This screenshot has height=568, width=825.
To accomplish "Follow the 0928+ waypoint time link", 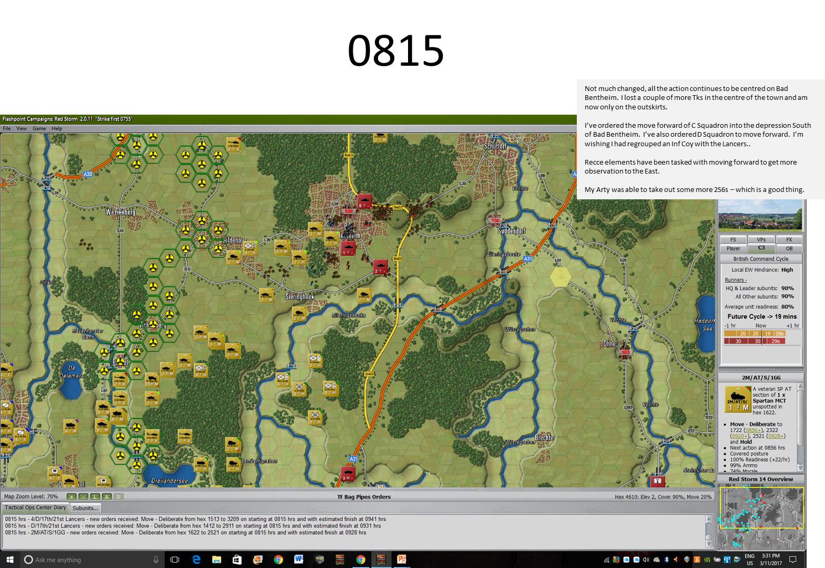I will [x=776, y=436].
